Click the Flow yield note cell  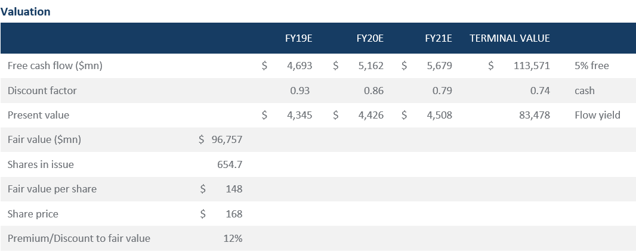pyautogui.click(x=597, y=116)
